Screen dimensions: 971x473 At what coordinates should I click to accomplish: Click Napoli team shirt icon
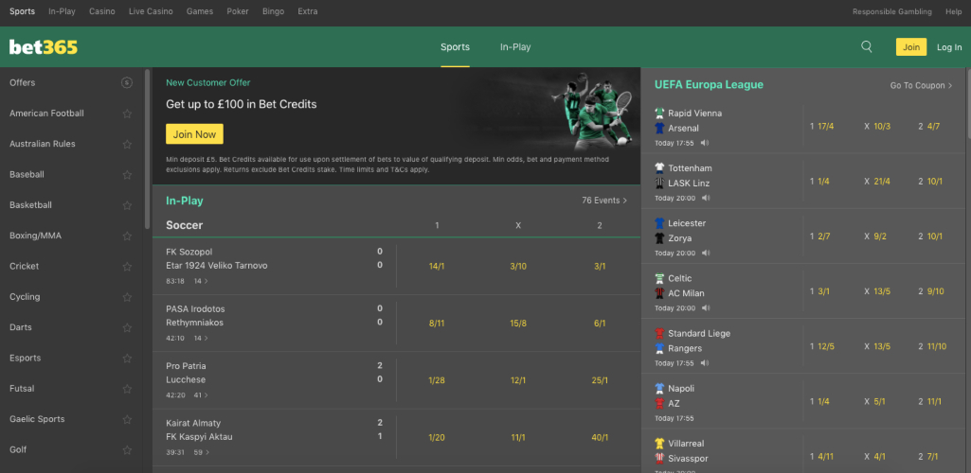[659, 388]
